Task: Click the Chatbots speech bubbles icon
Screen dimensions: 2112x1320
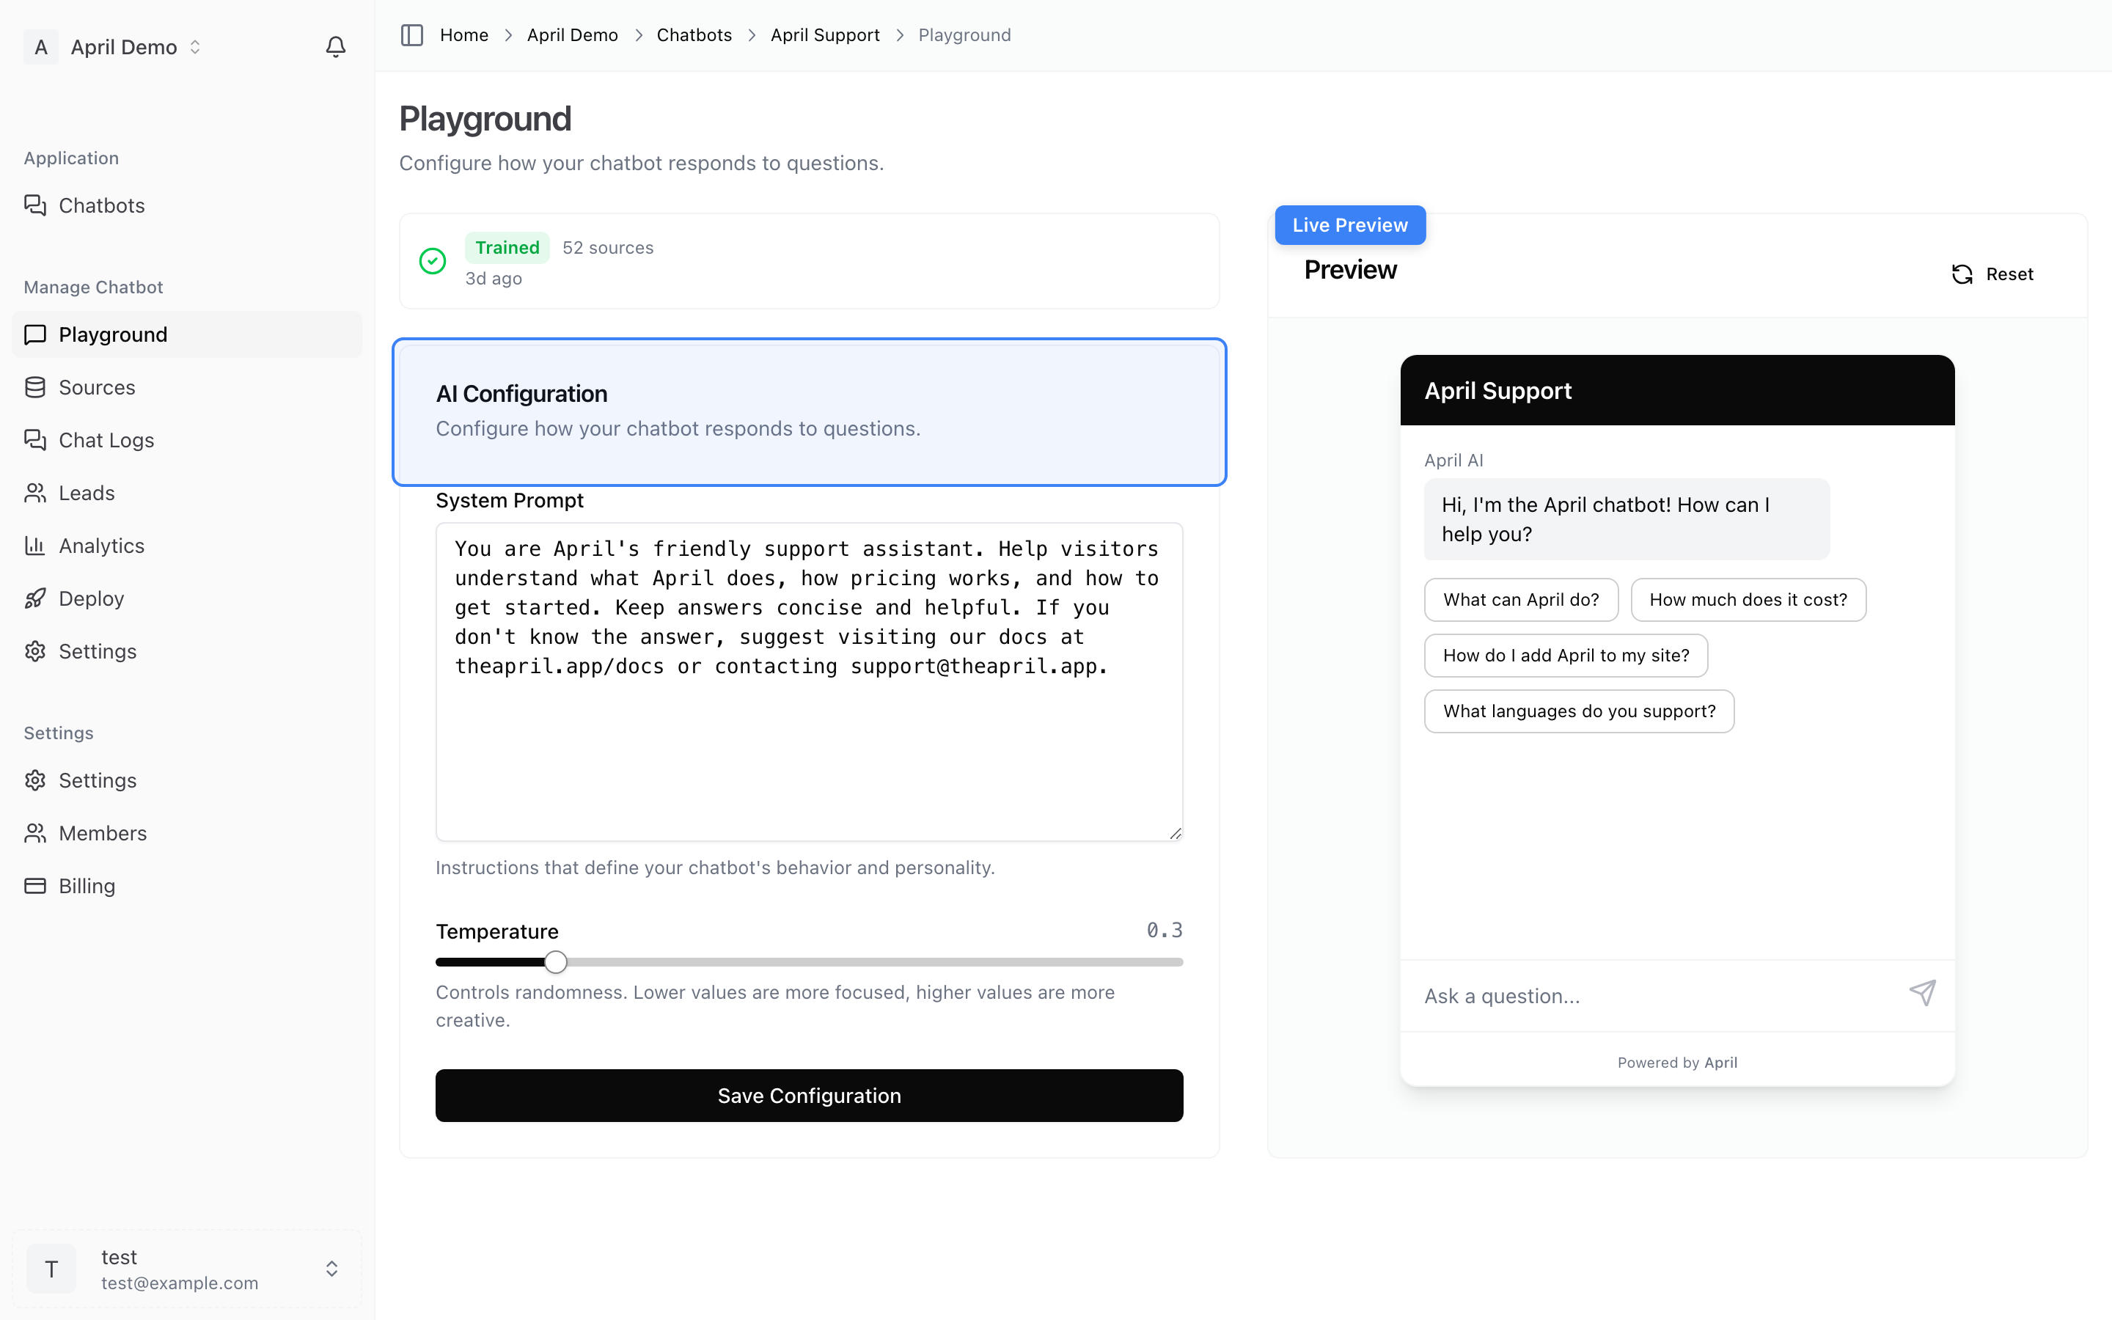Action: coord(35,205)
